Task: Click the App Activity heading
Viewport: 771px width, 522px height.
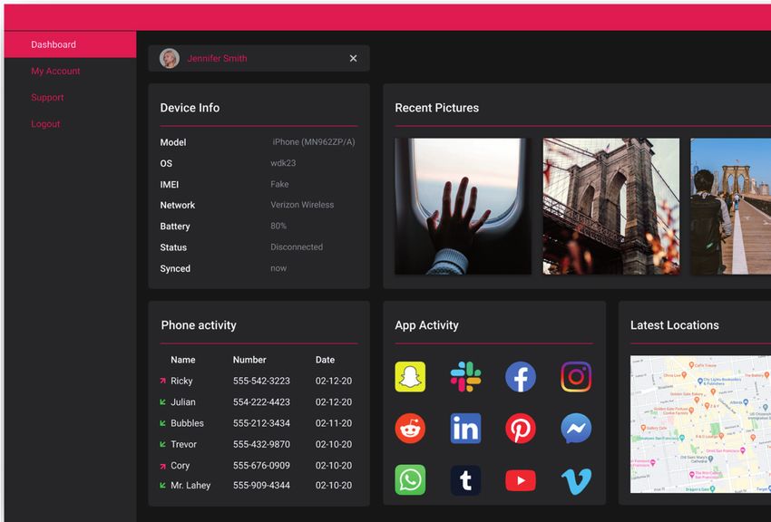Action: 426,325
